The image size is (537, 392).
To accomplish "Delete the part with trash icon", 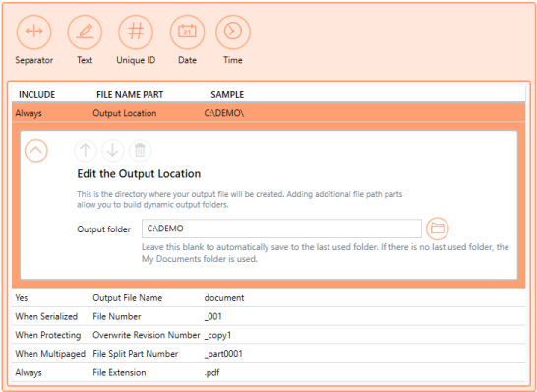I will coord(140,151).
